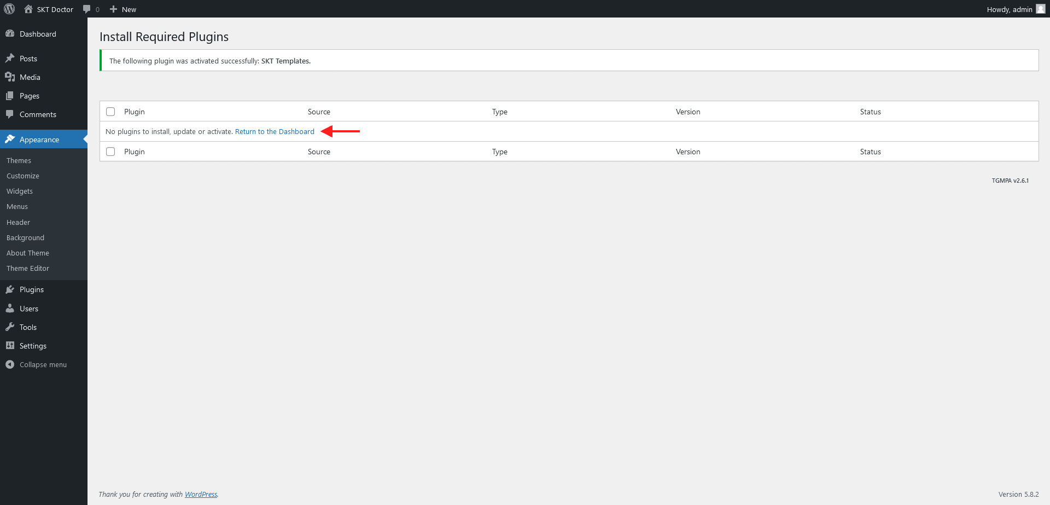The width and height of the screenshot is (1050, 505).
Task: Click the plus New content icon
Action: pyautogui.click(x=113, y=9)
